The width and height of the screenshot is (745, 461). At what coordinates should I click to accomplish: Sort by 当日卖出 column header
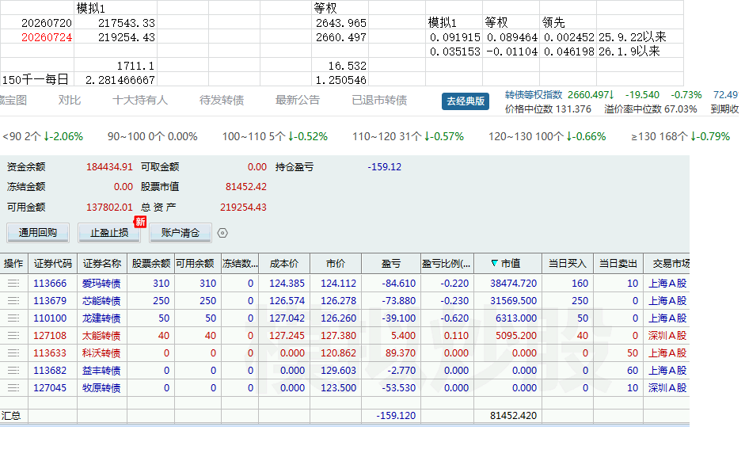click(618, 263)
